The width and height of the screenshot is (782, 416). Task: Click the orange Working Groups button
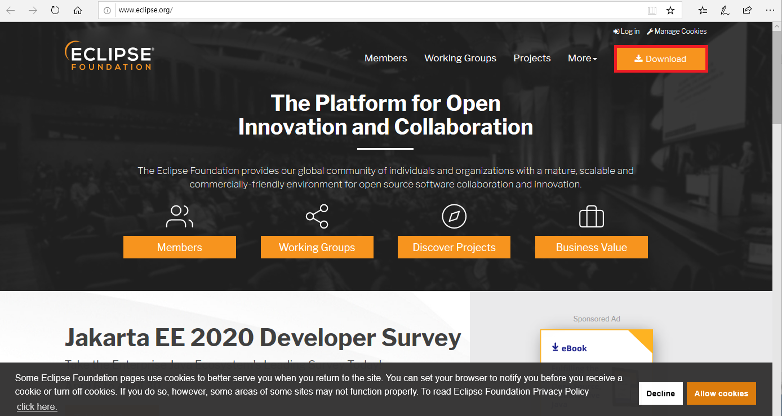tap(317, 247)
